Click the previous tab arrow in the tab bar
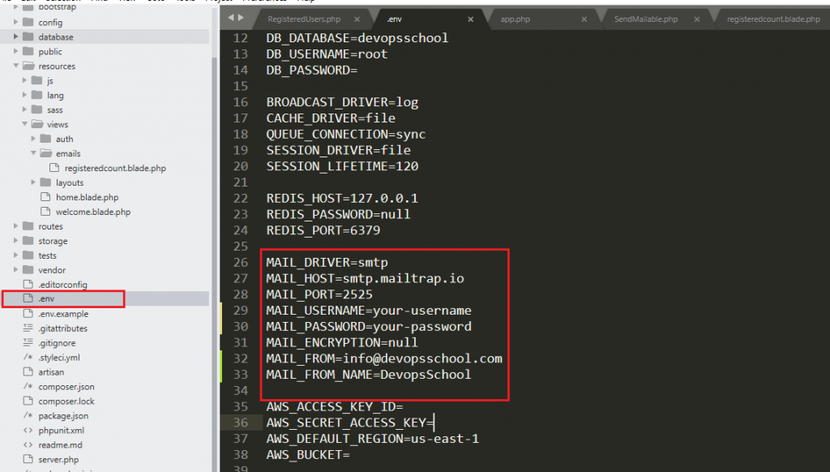 (231, 18)
